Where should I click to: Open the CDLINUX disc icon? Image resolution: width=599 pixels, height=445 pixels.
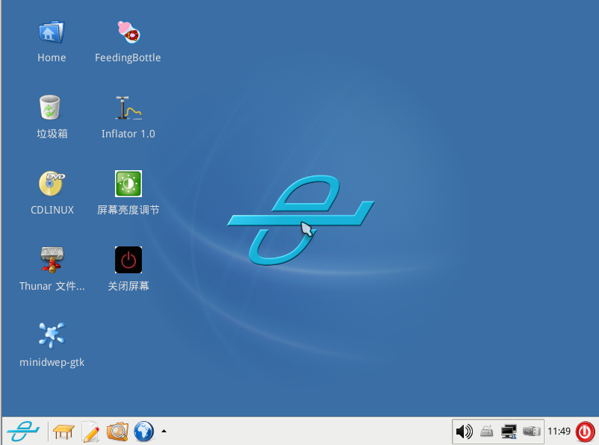51,184
